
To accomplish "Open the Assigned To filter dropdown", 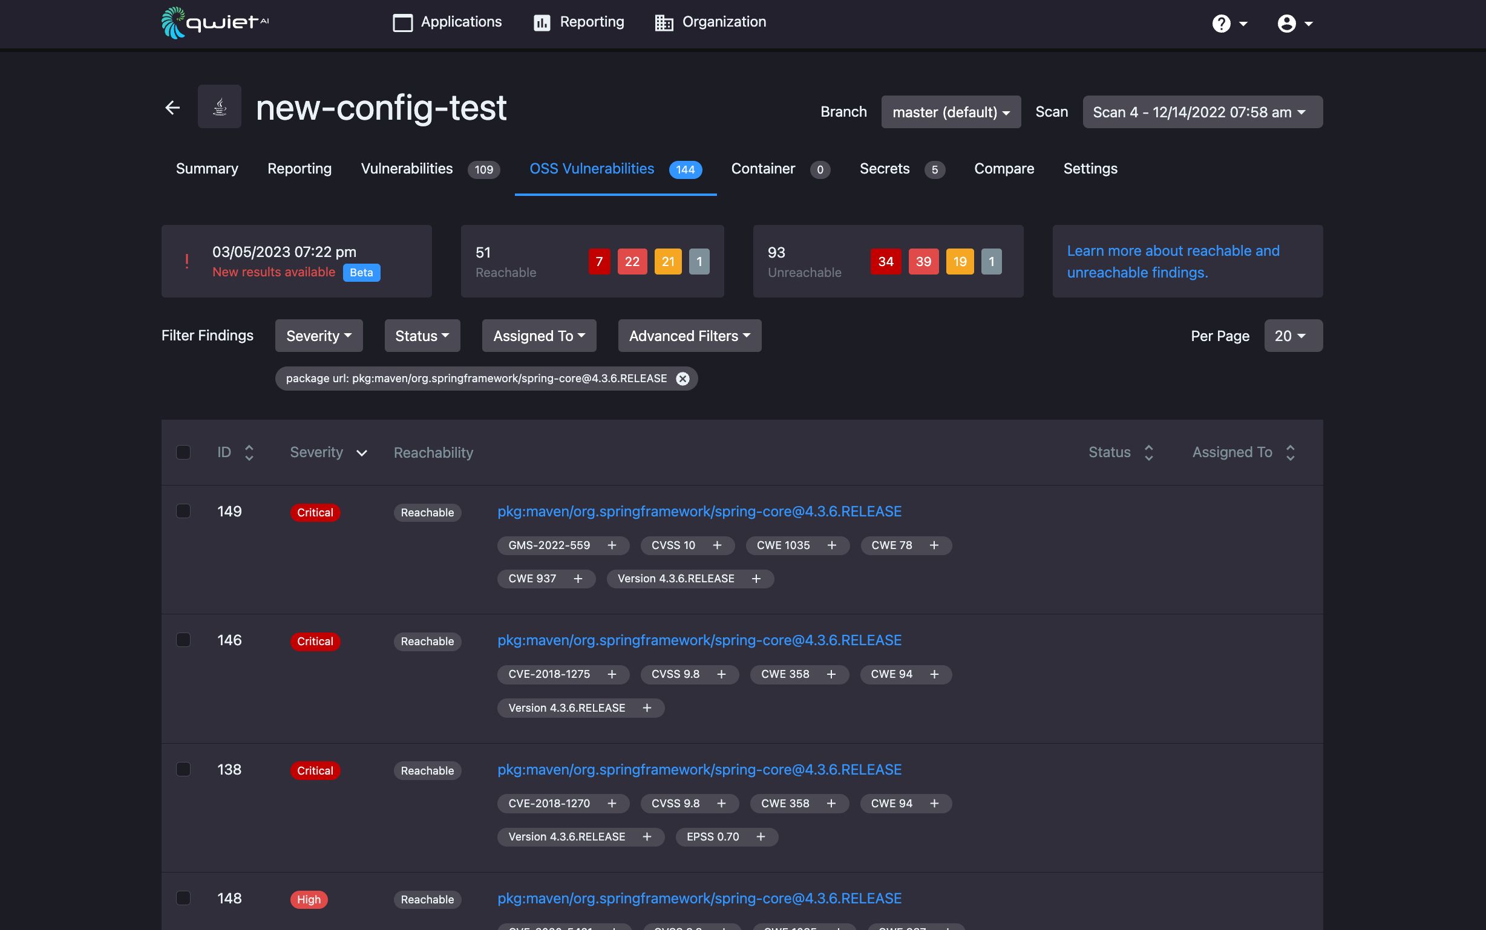I will point(539,336).
